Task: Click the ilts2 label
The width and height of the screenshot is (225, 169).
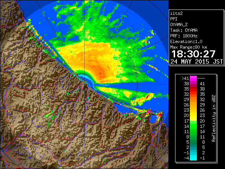Action: point(176,13)
